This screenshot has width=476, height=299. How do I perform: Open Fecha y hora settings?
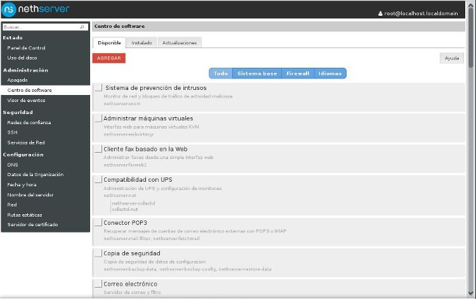[22, 184]
